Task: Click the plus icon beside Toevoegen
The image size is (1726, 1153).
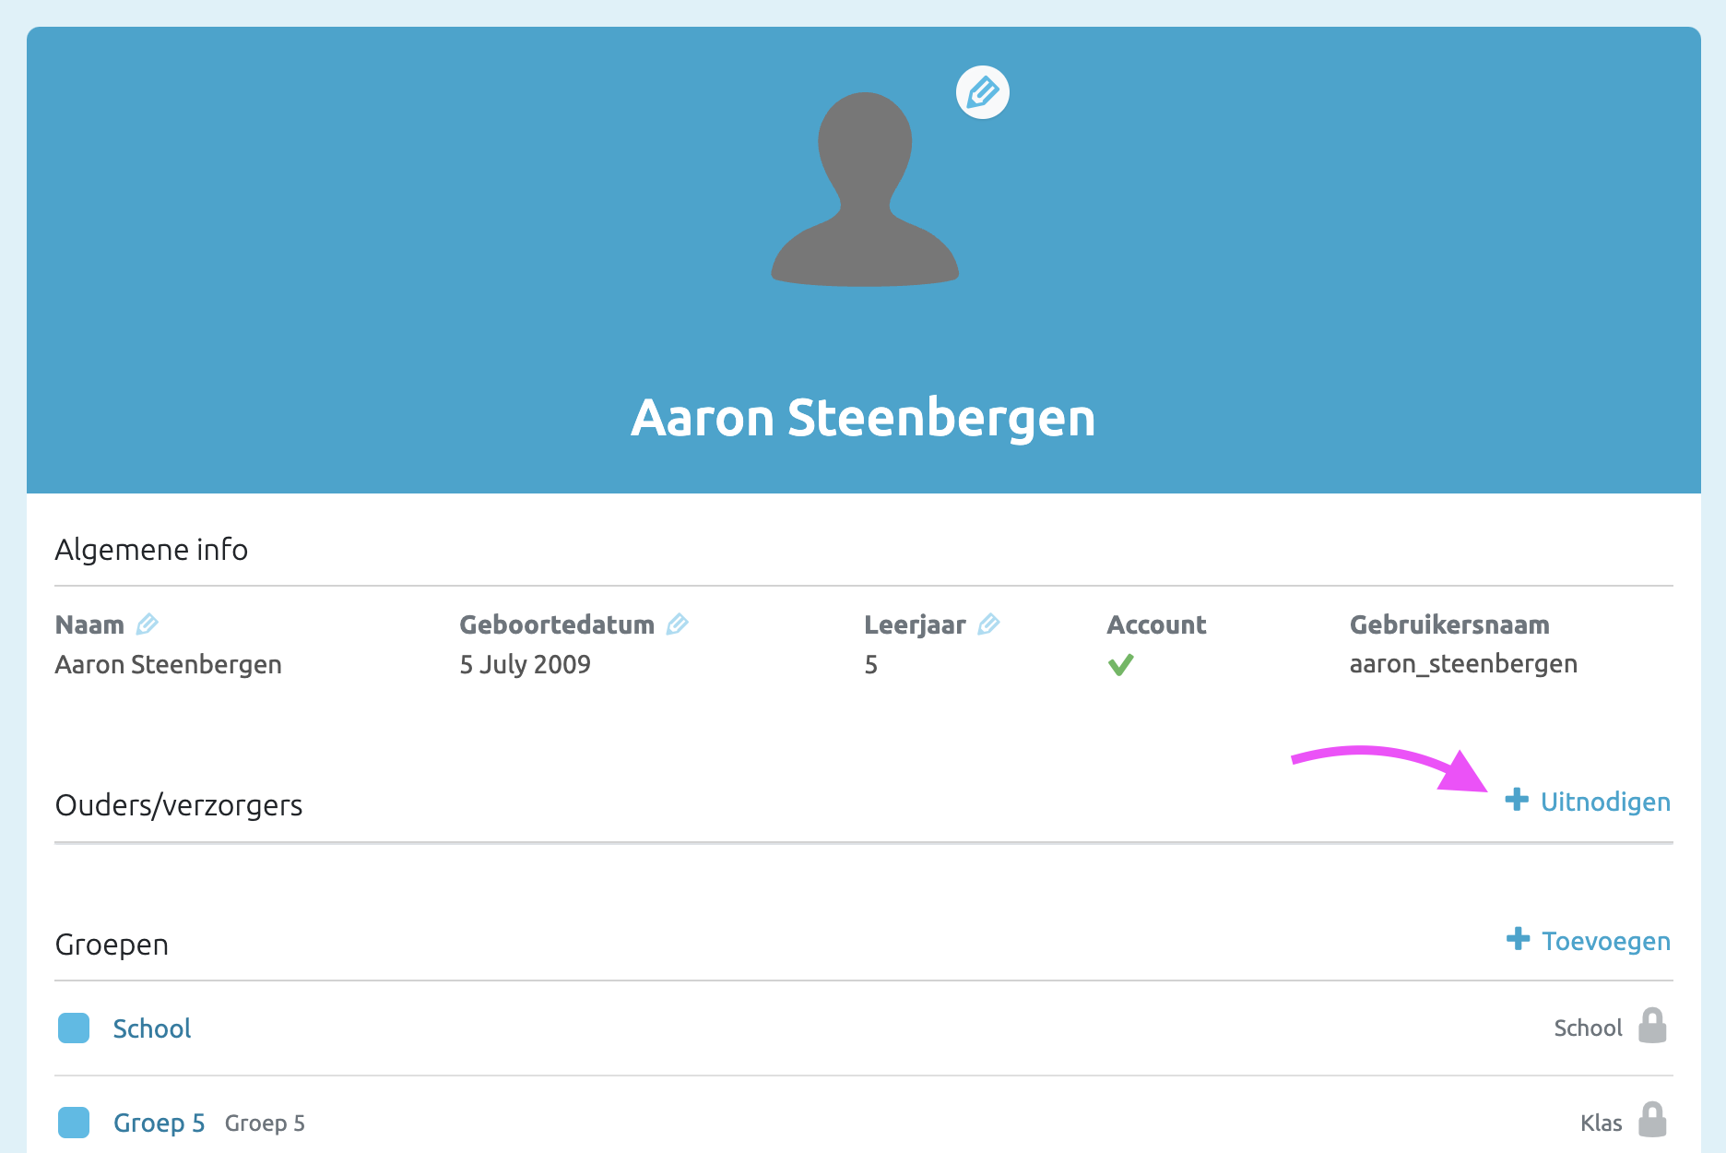Action: click(x=1518, y=939)
